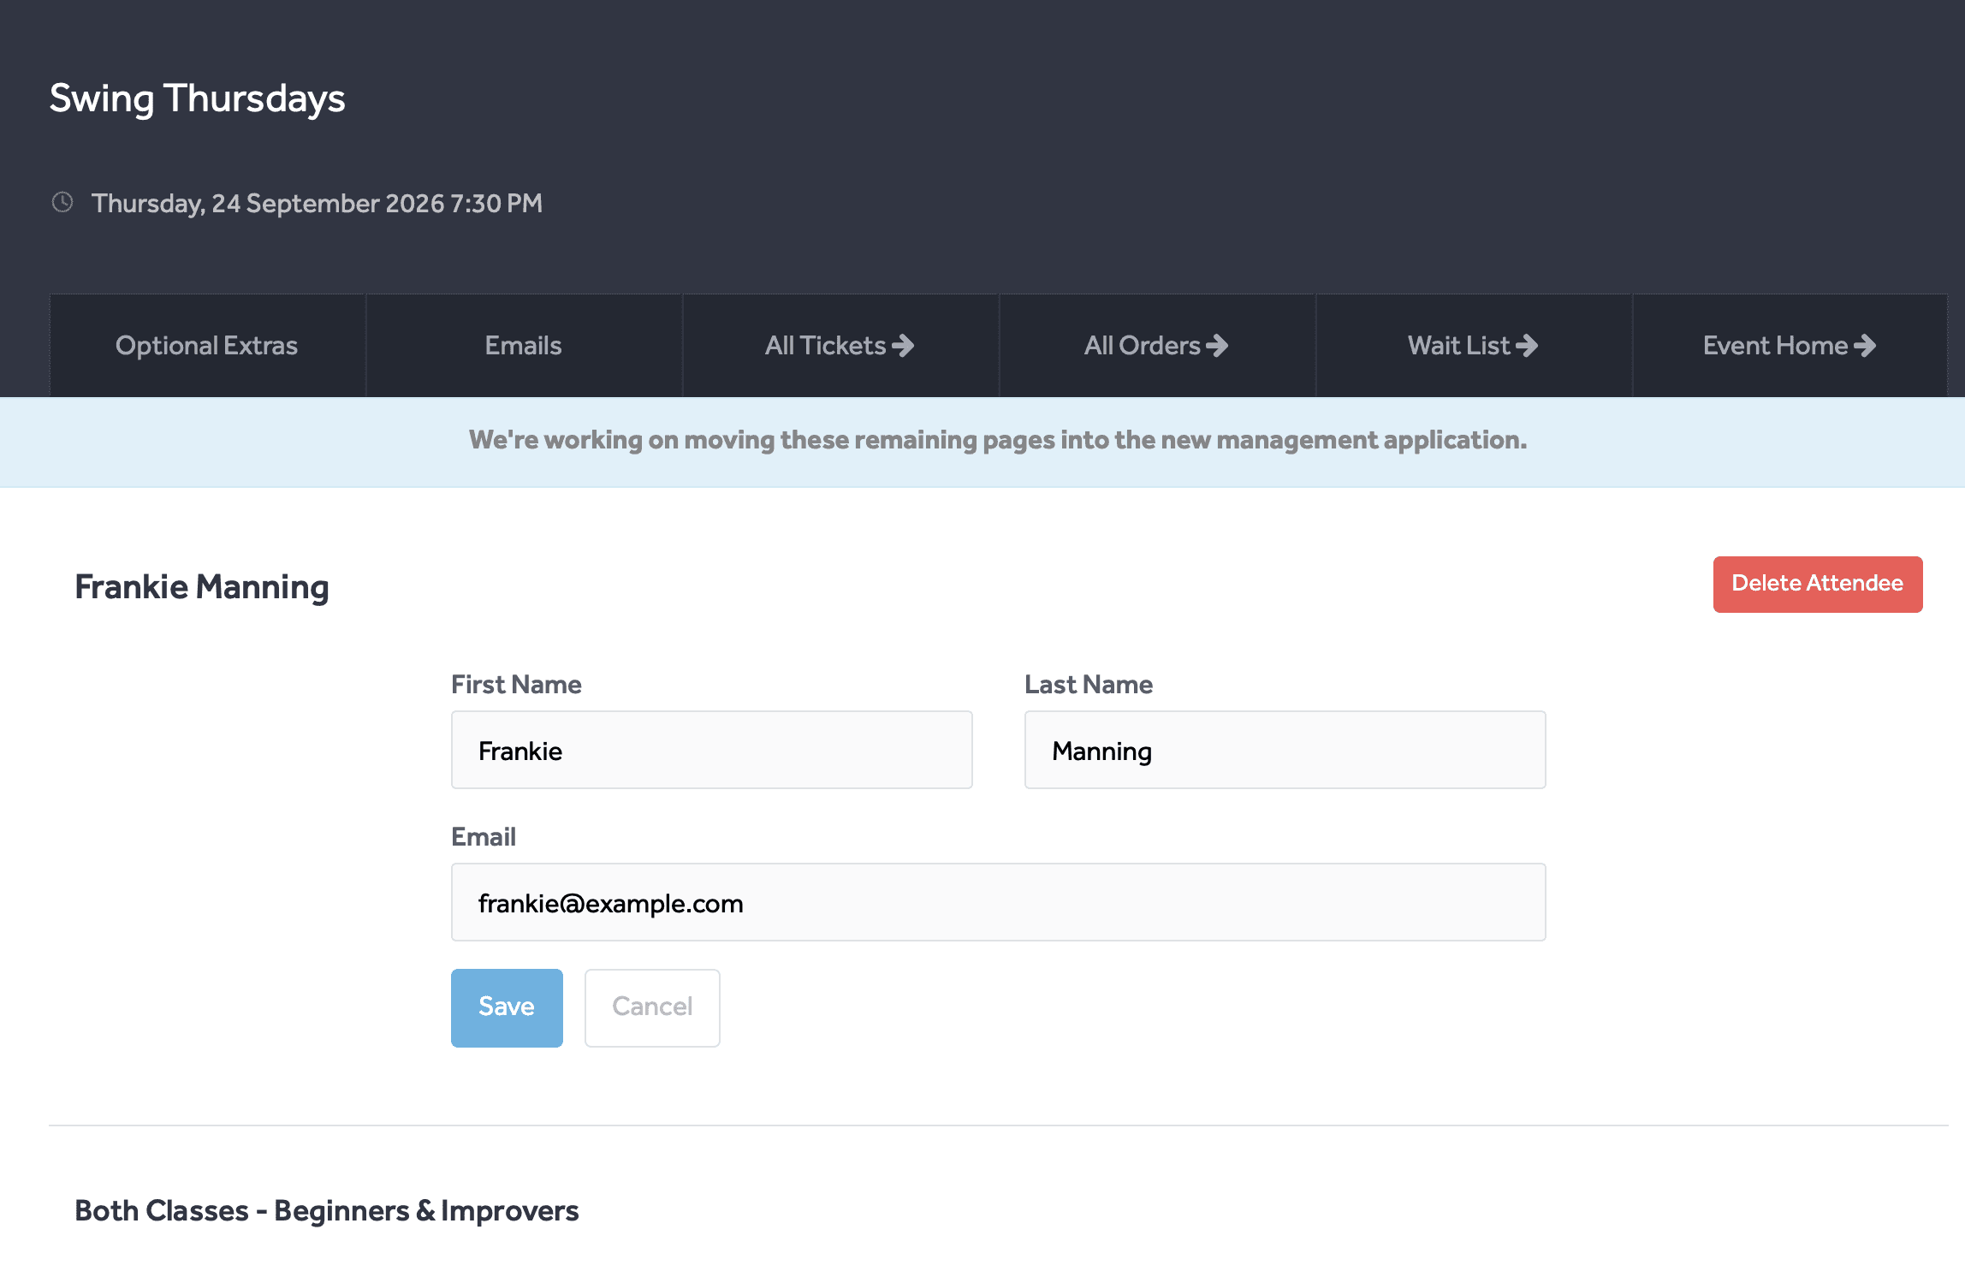Select the Swing Thursdays event title
Screen dimensions: 1965x1265
coord(198,98)
